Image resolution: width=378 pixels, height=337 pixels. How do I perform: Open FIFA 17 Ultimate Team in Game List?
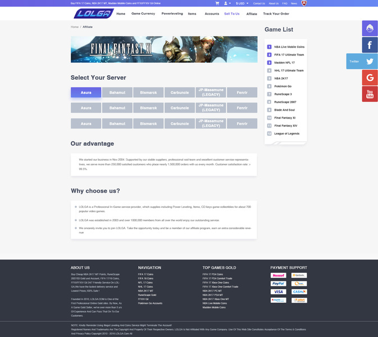point(289,54)
